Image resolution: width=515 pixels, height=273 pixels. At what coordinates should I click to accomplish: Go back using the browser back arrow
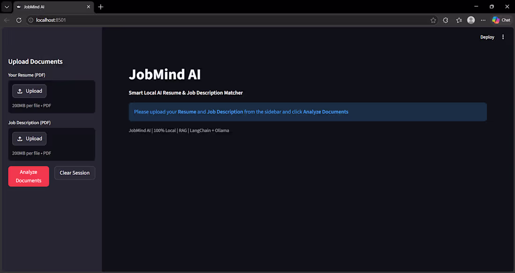[6, 20]
